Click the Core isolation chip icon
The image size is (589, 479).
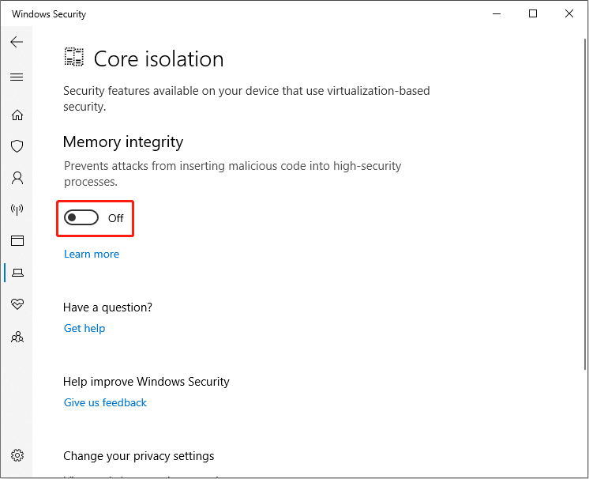[73, 57]
